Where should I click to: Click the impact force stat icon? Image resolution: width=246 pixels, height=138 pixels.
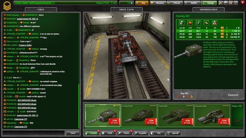(x=190, y=23)
